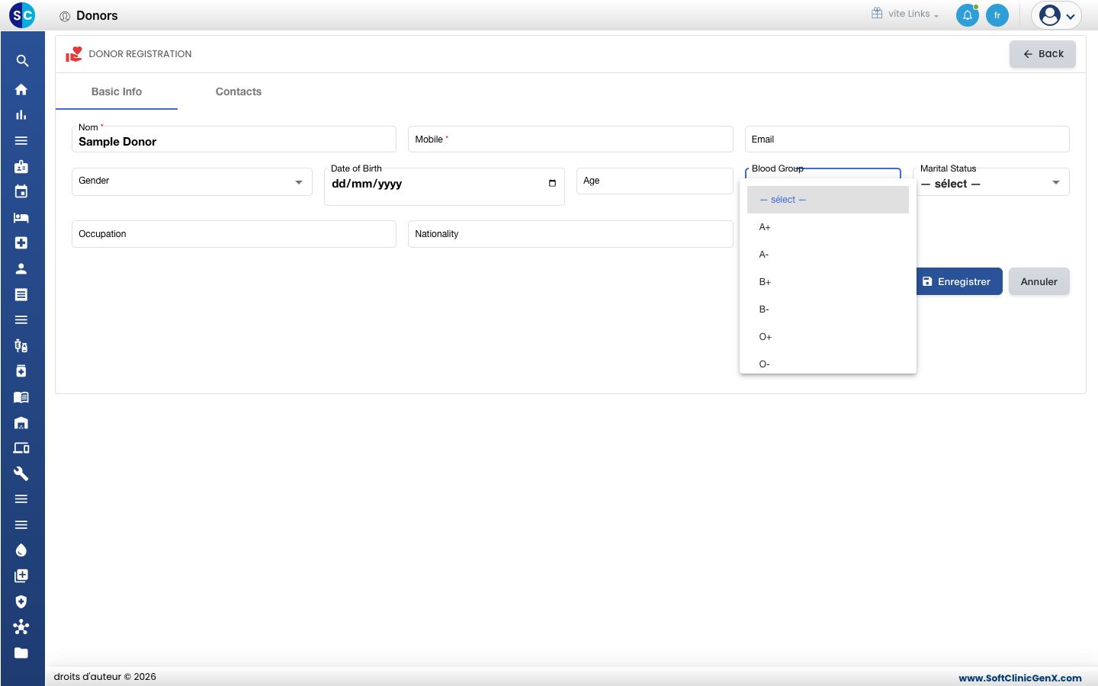Choose blood group O+
The width and height of the screenshot is (1098, 686).
tap(828, 337)
